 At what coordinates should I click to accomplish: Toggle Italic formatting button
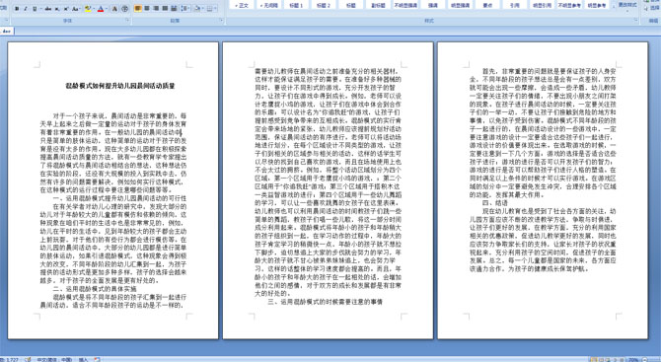26,9
